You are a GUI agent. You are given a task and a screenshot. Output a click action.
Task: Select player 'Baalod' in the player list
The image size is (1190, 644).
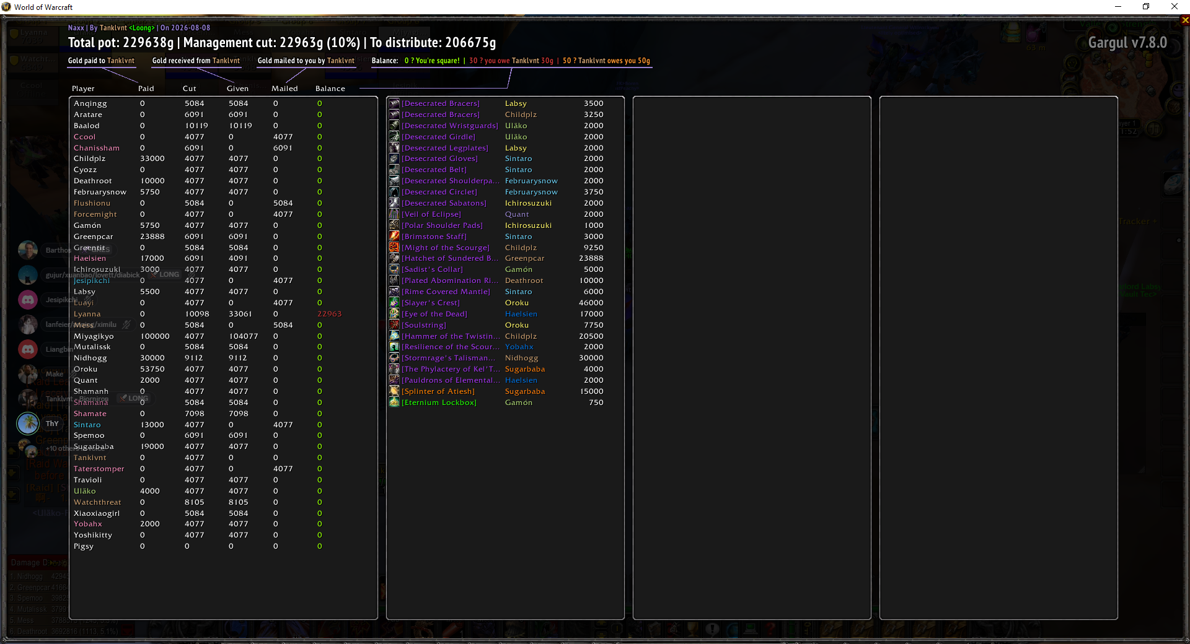click(87, 126)
